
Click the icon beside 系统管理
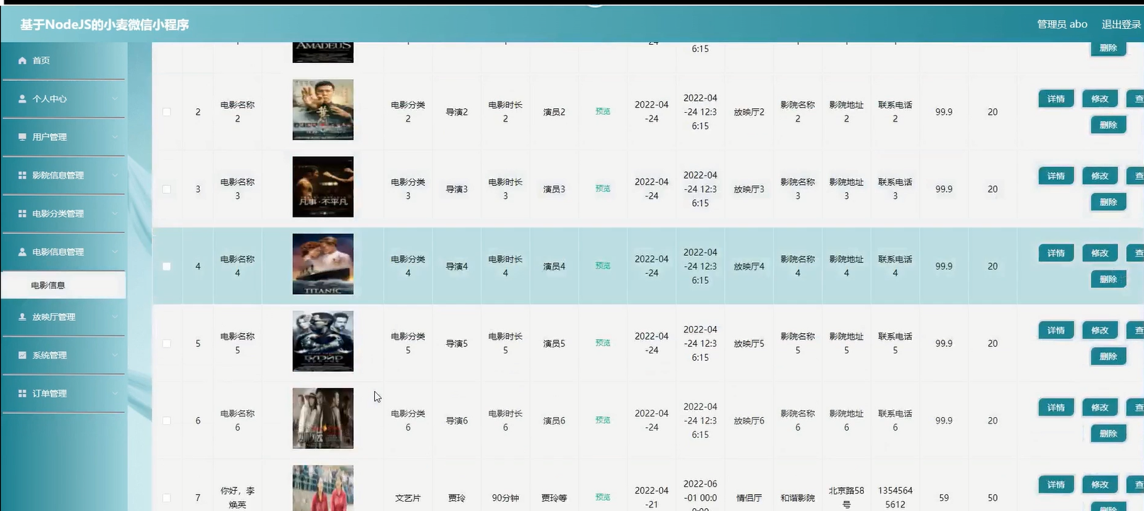click(22, 356)
